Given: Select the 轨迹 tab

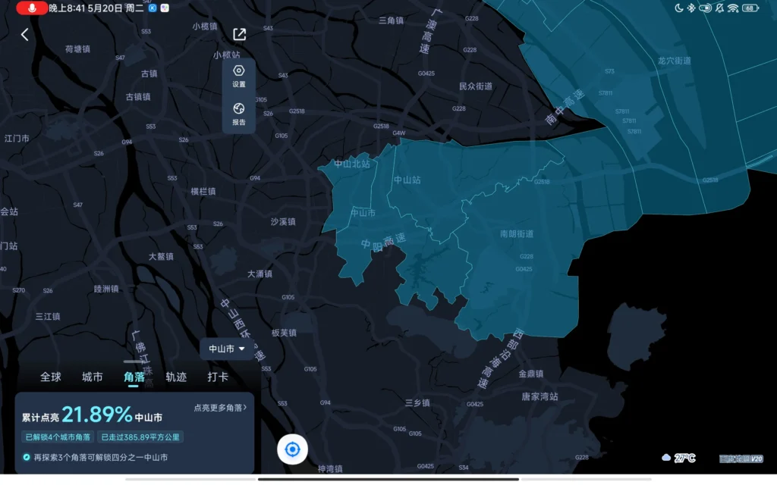Looking at the screenshot, I should click(176, 377).
